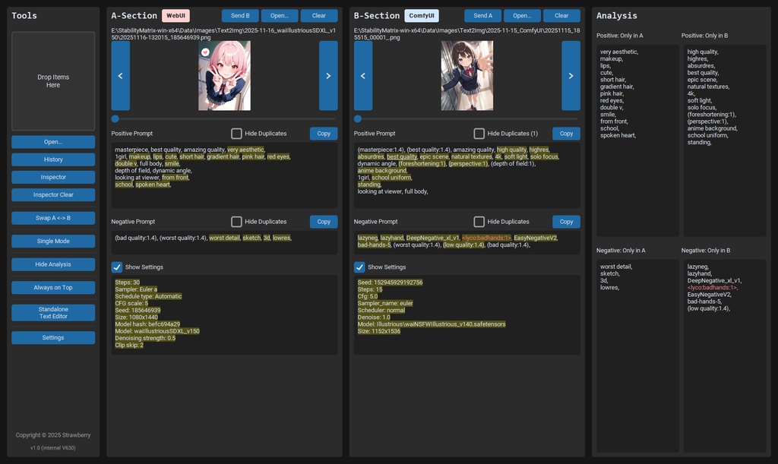778x464 pixels.
Task: Click the ComfyUI badge in B-Section header
Action: [421, 14]
